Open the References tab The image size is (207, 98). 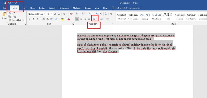click(x=64, y=8)
